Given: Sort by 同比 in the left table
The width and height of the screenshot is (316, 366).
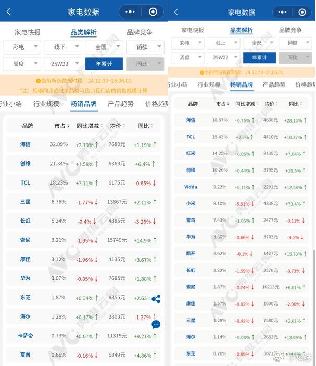Looking at the screenshot, I should [145, 126].
